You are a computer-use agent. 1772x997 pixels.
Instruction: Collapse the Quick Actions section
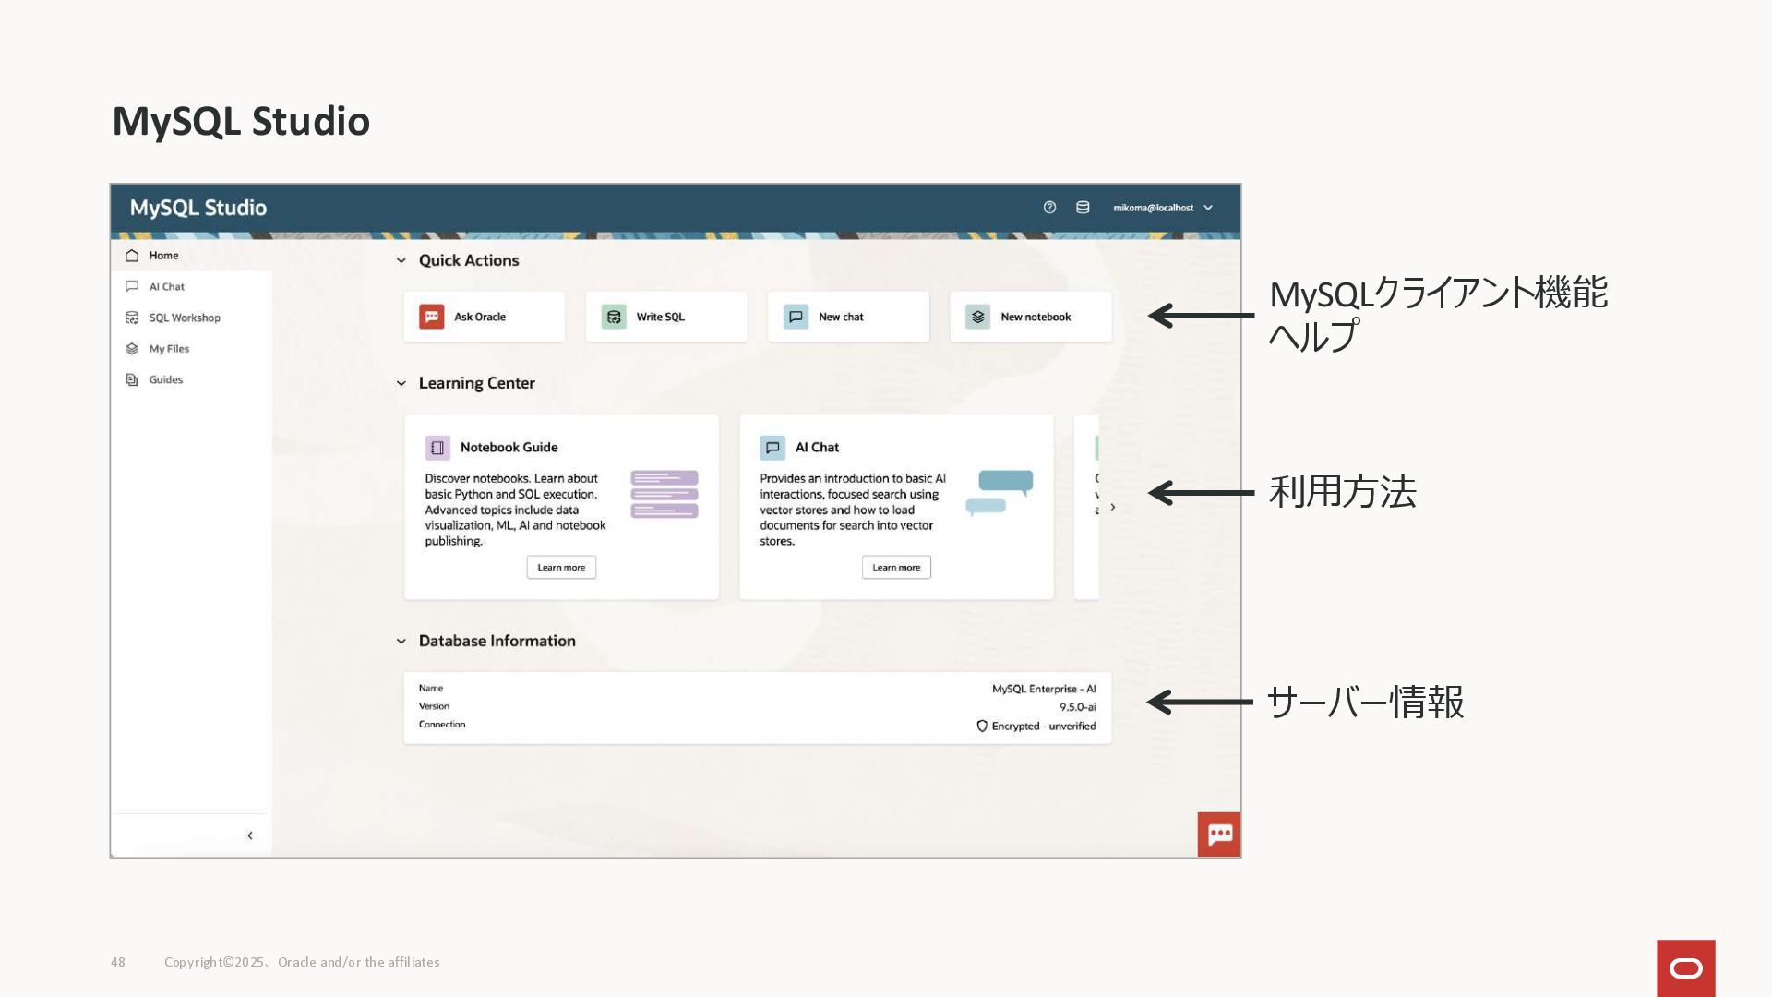point(401,260)
